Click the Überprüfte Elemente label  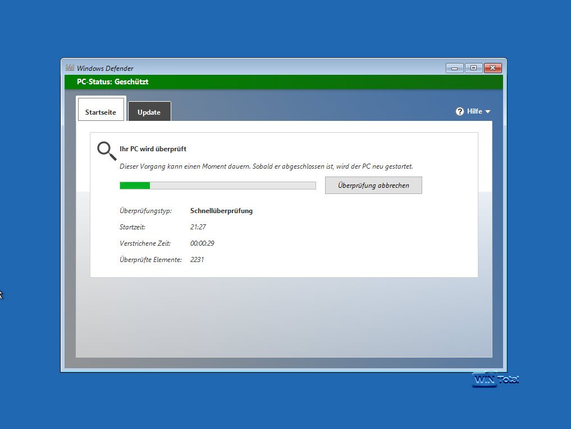point(151,260)
